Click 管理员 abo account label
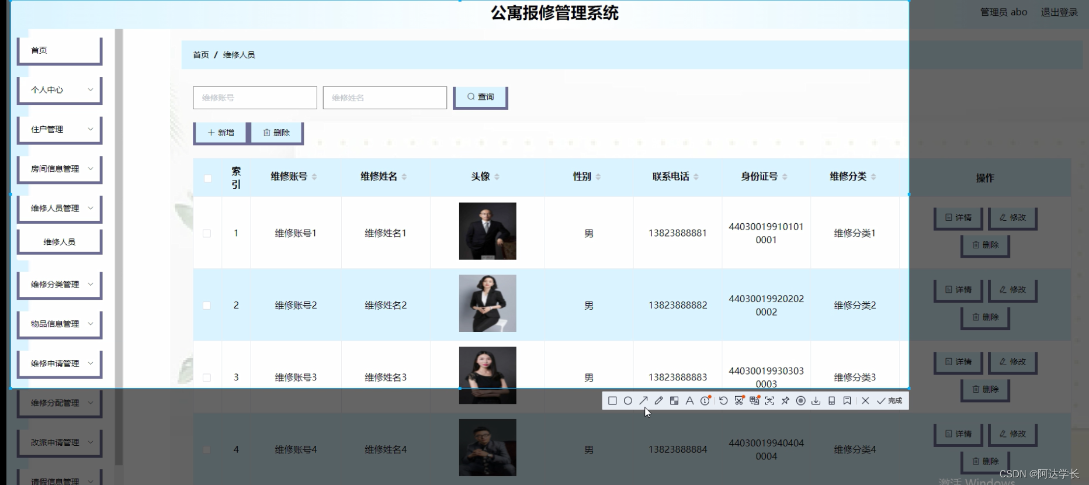The image size is (1089, 485). 1004,12
